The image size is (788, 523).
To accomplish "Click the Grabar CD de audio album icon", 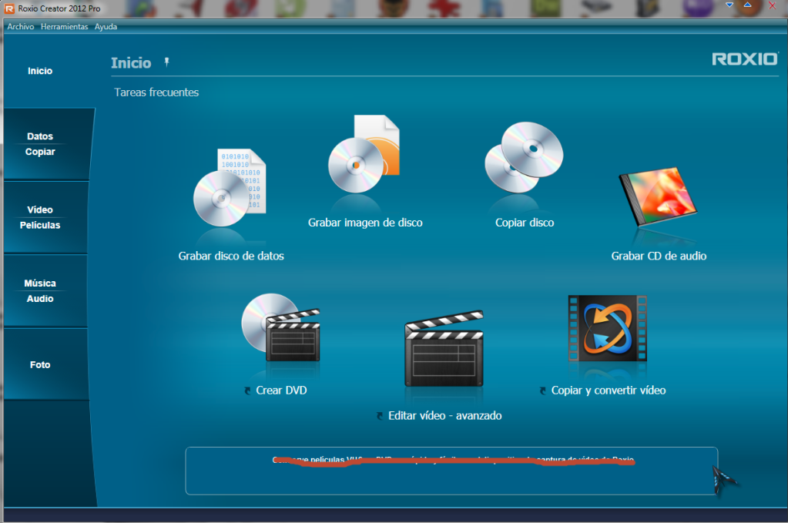I will (x=658, y=196).
